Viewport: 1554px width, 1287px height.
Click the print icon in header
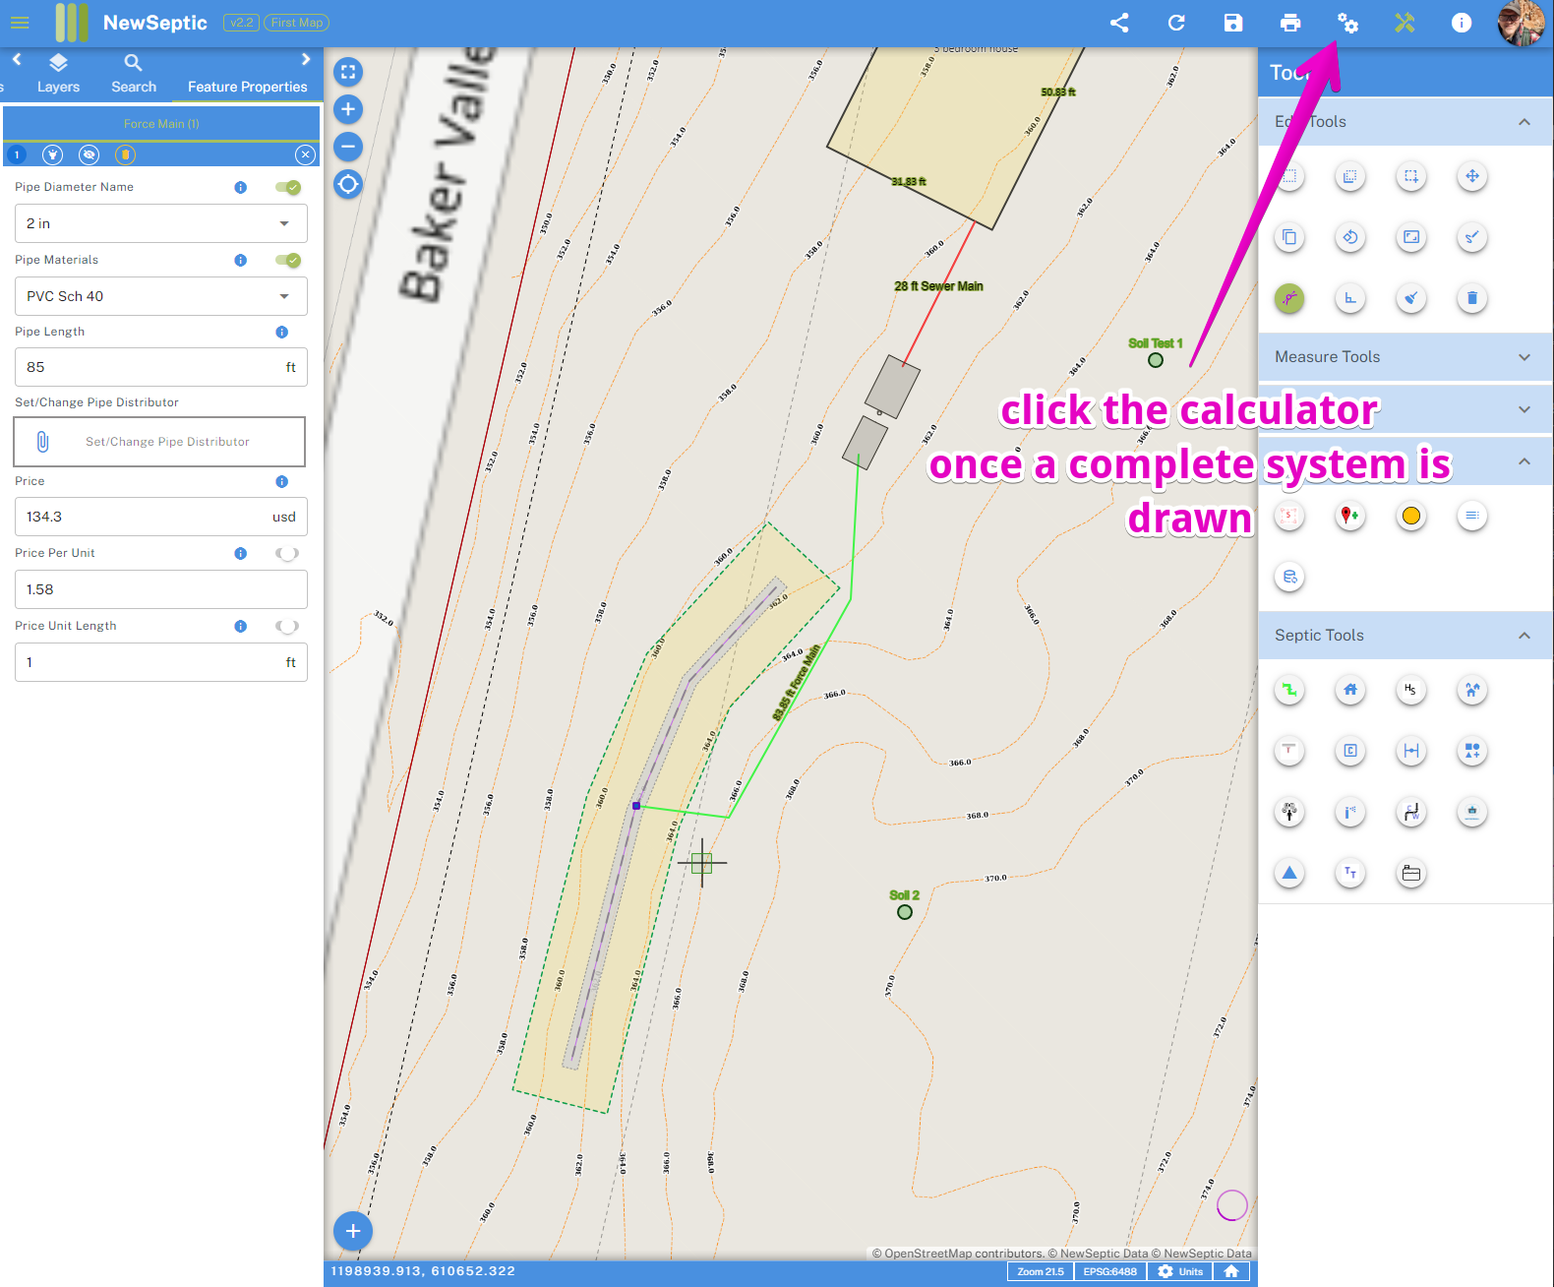pos(1290,23)
